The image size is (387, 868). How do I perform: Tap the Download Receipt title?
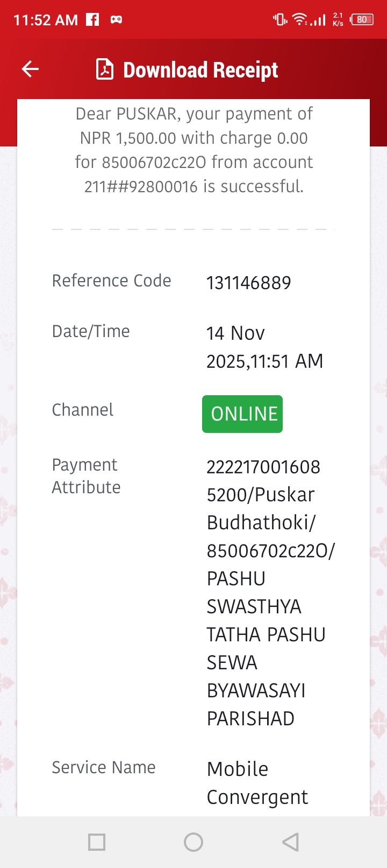tap(200, 70)
